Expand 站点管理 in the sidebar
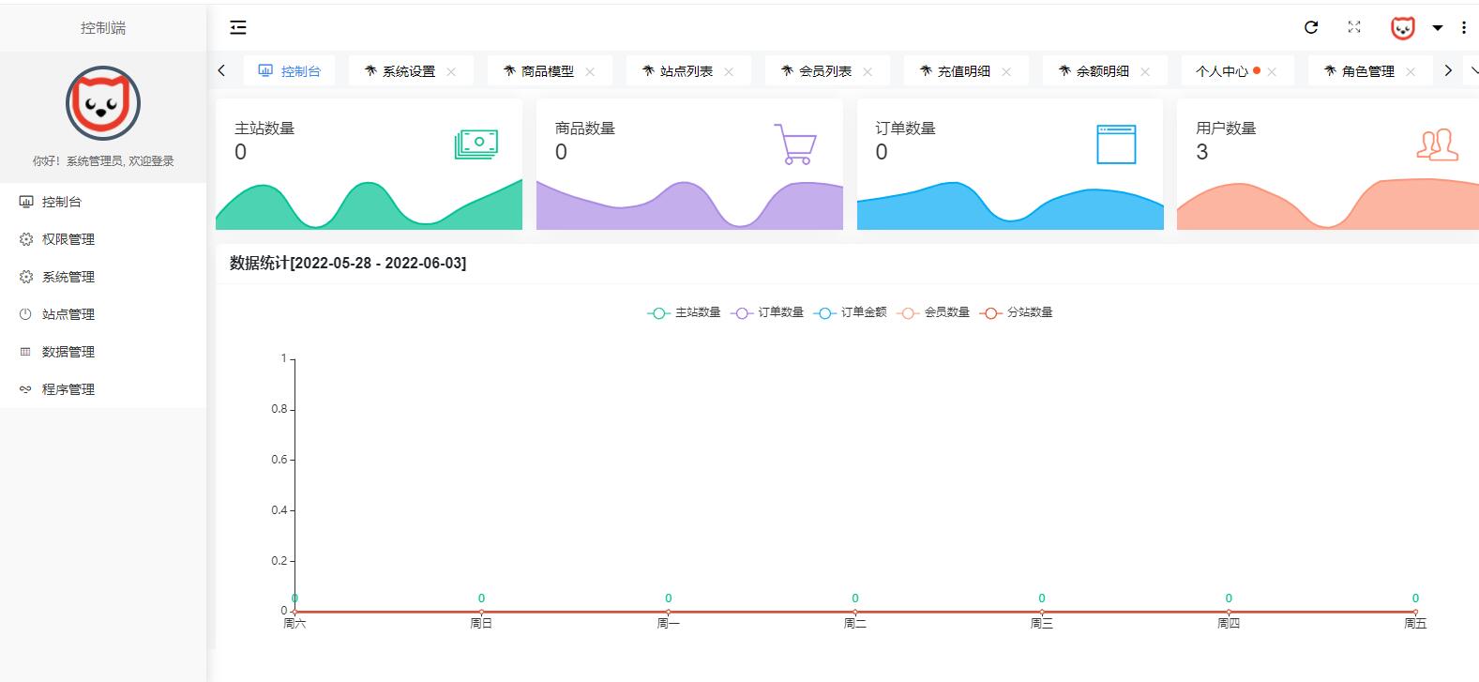This screenshot has width=1479, height=682. coord(68,314)
